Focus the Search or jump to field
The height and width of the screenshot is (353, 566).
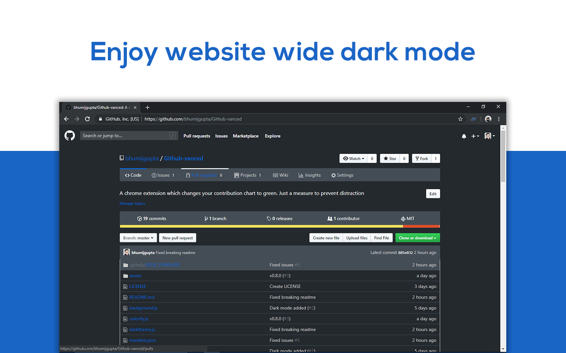point(129,135)
